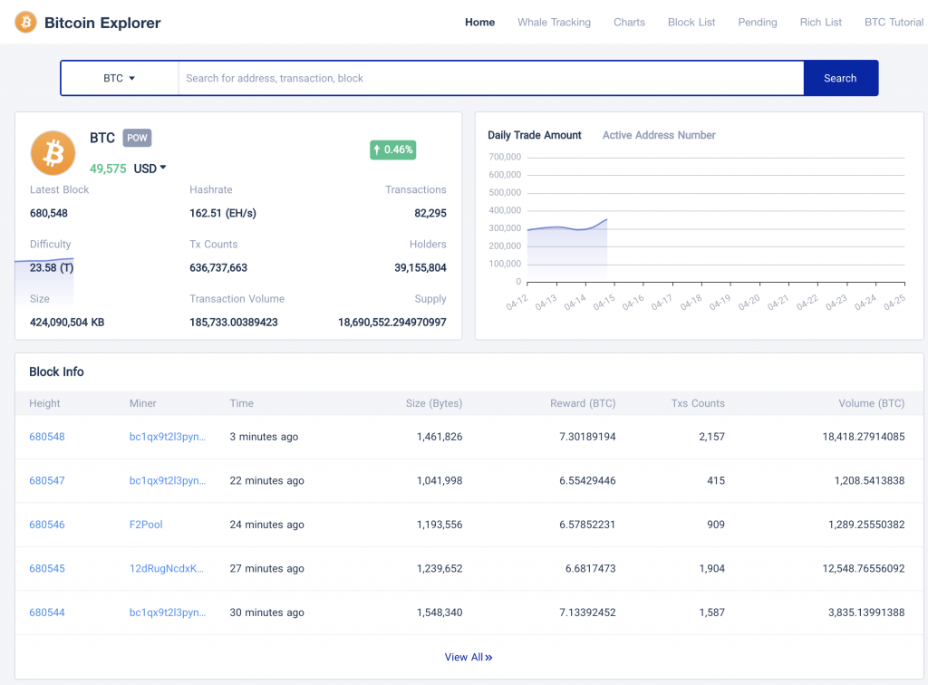This screenshot has width=928, height=685.
Task: Open the BTC coin selector dropdown
Action: [x=120, y=78]
